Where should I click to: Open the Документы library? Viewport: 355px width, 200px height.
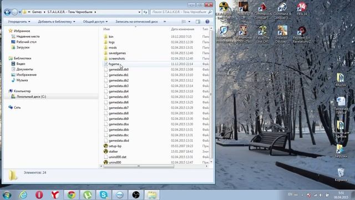[24, 69]
